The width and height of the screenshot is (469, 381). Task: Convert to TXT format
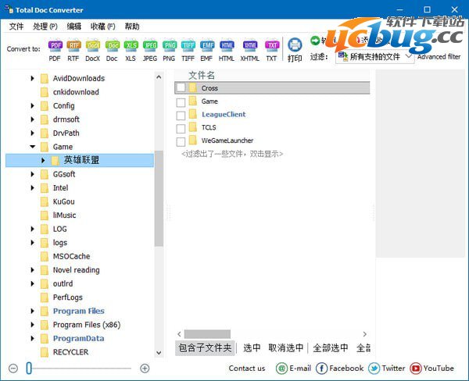[x=272, y=45]
